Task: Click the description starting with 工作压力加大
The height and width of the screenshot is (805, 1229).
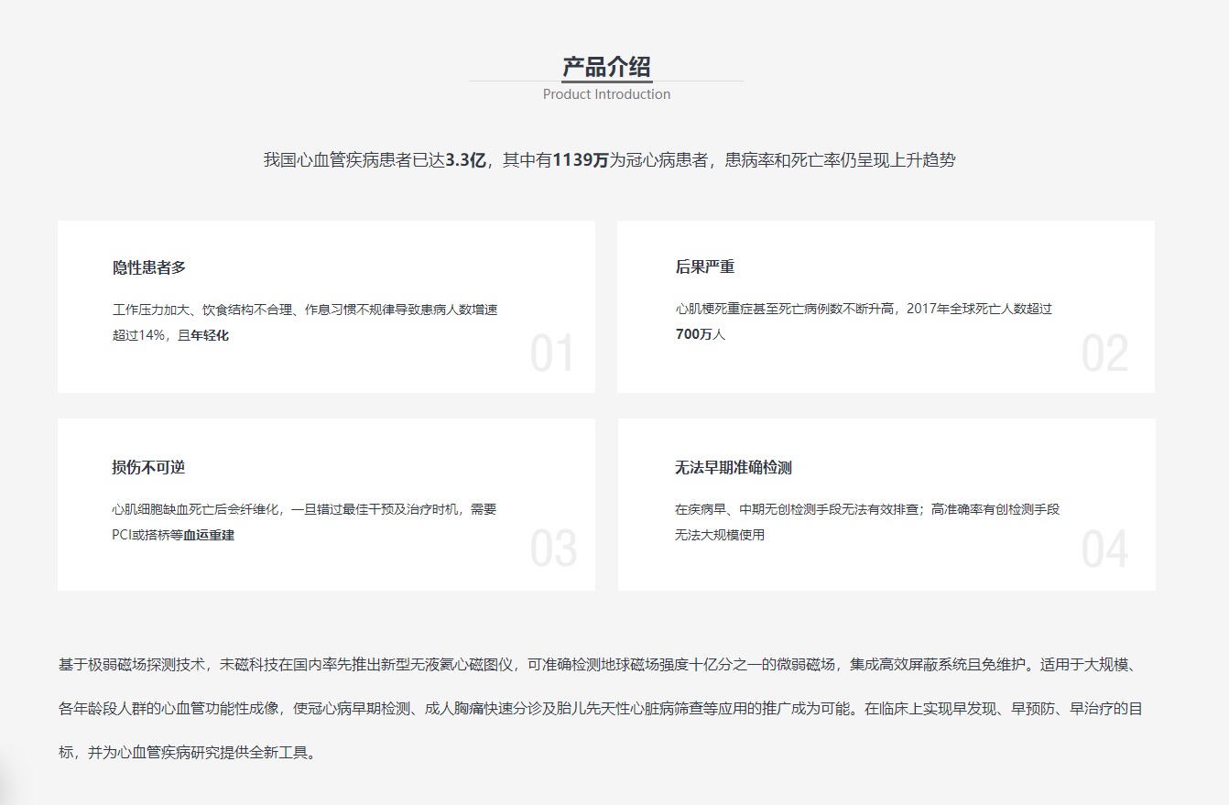Action: coord(305,310)
